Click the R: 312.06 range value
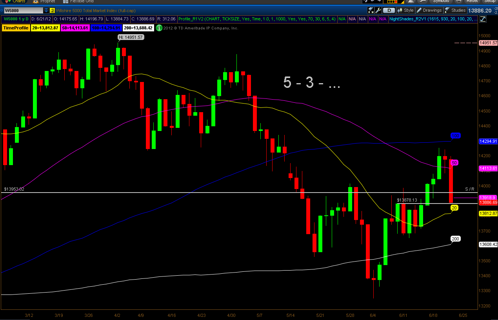This screenshot has width=498, height=320. tap(166, 19)
